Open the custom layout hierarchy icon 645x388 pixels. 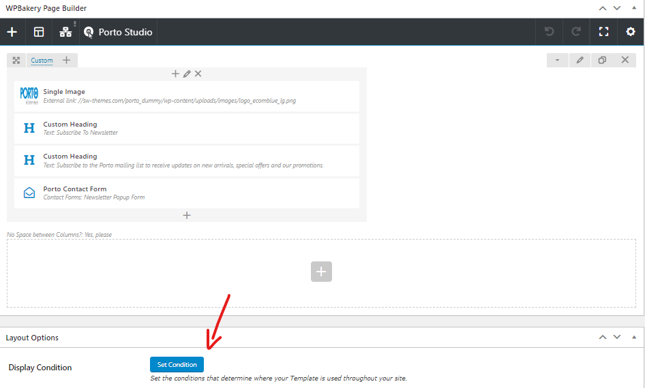[x=65, y=32]
